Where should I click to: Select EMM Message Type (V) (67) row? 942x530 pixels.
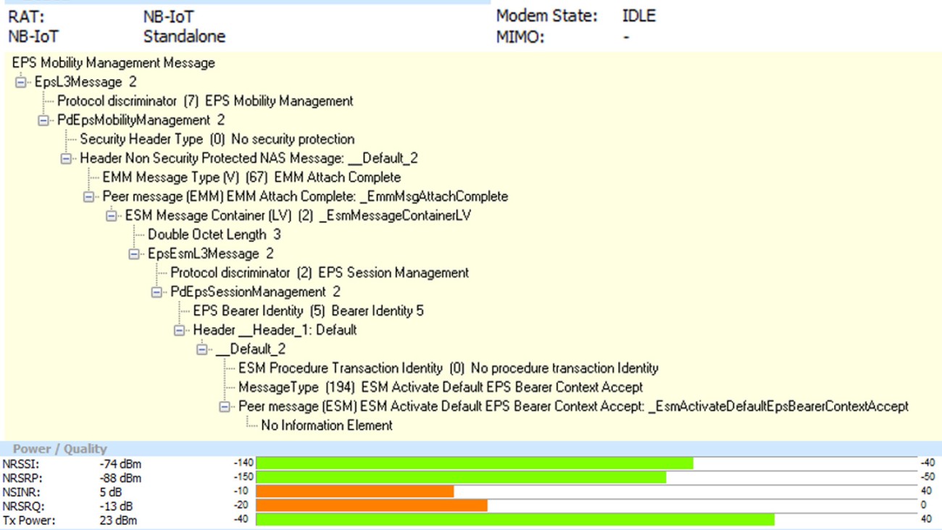coord(251,177)
